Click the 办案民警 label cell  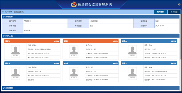coord(78,26)
